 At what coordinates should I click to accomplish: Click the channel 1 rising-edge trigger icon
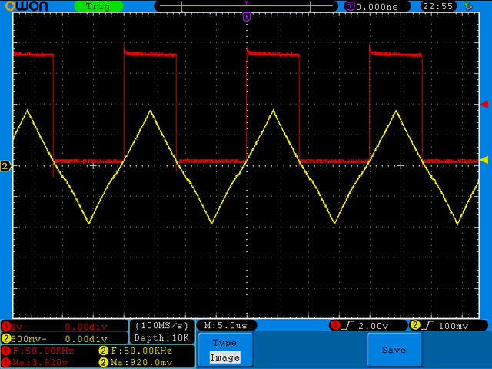(x=347, y=326)
